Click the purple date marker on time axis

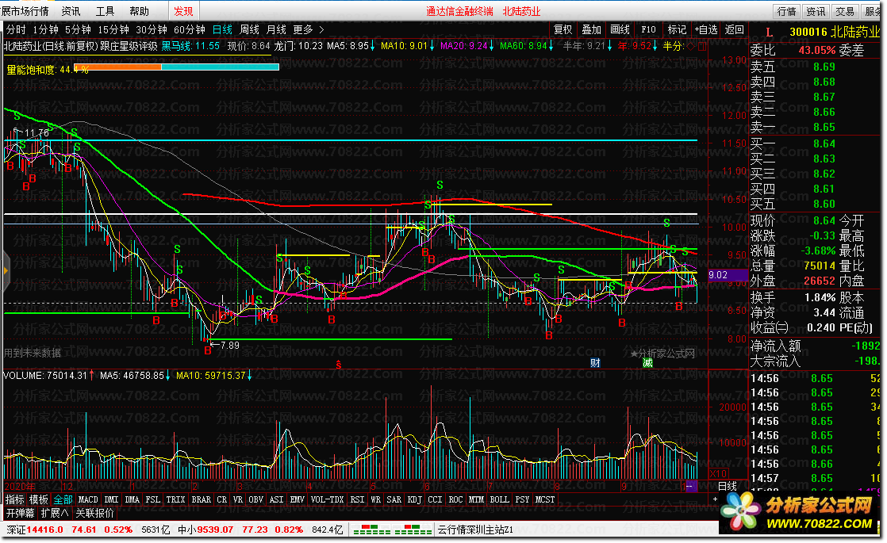691,487
